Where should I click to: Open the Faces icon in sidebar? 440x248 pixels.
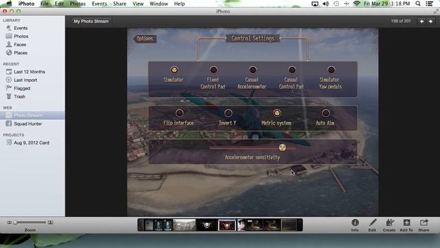[9, 44]
